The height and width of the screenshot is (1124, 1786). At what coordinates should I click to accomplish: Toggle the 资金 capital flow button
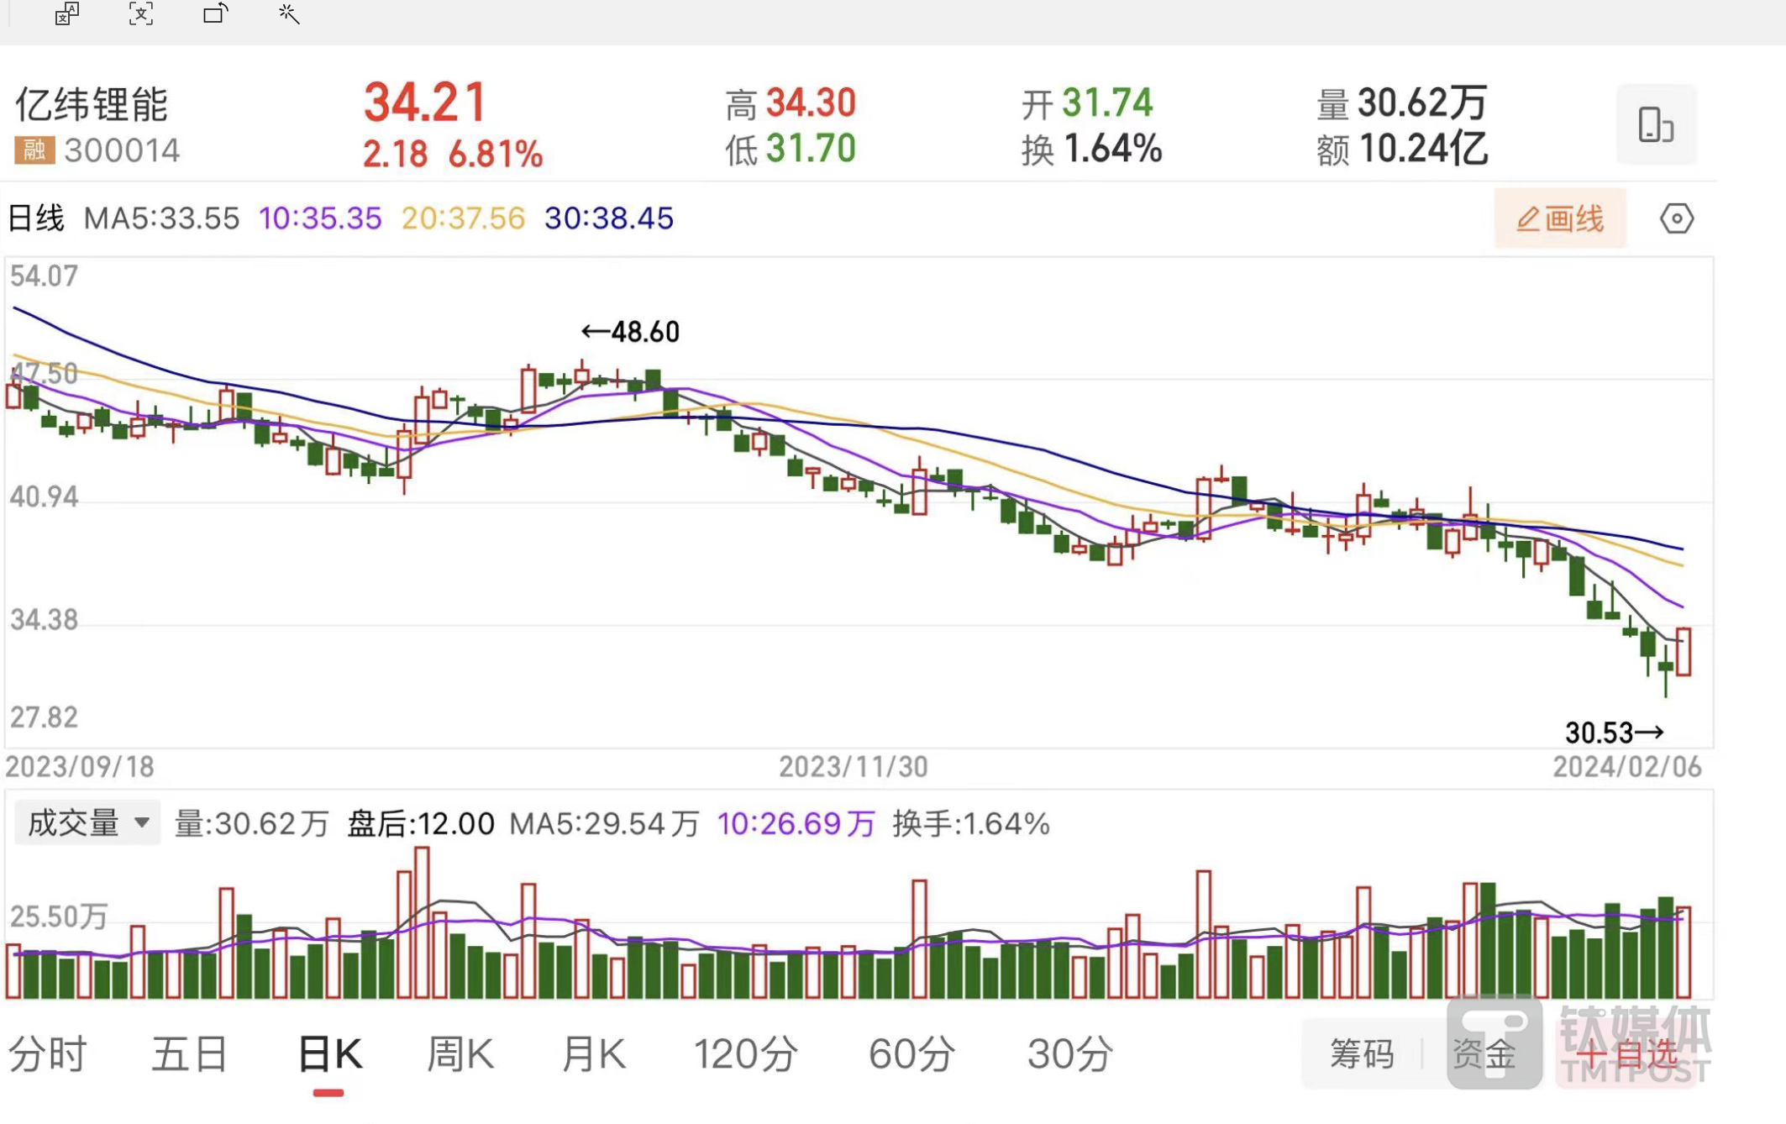(x=1484, y=1053)
